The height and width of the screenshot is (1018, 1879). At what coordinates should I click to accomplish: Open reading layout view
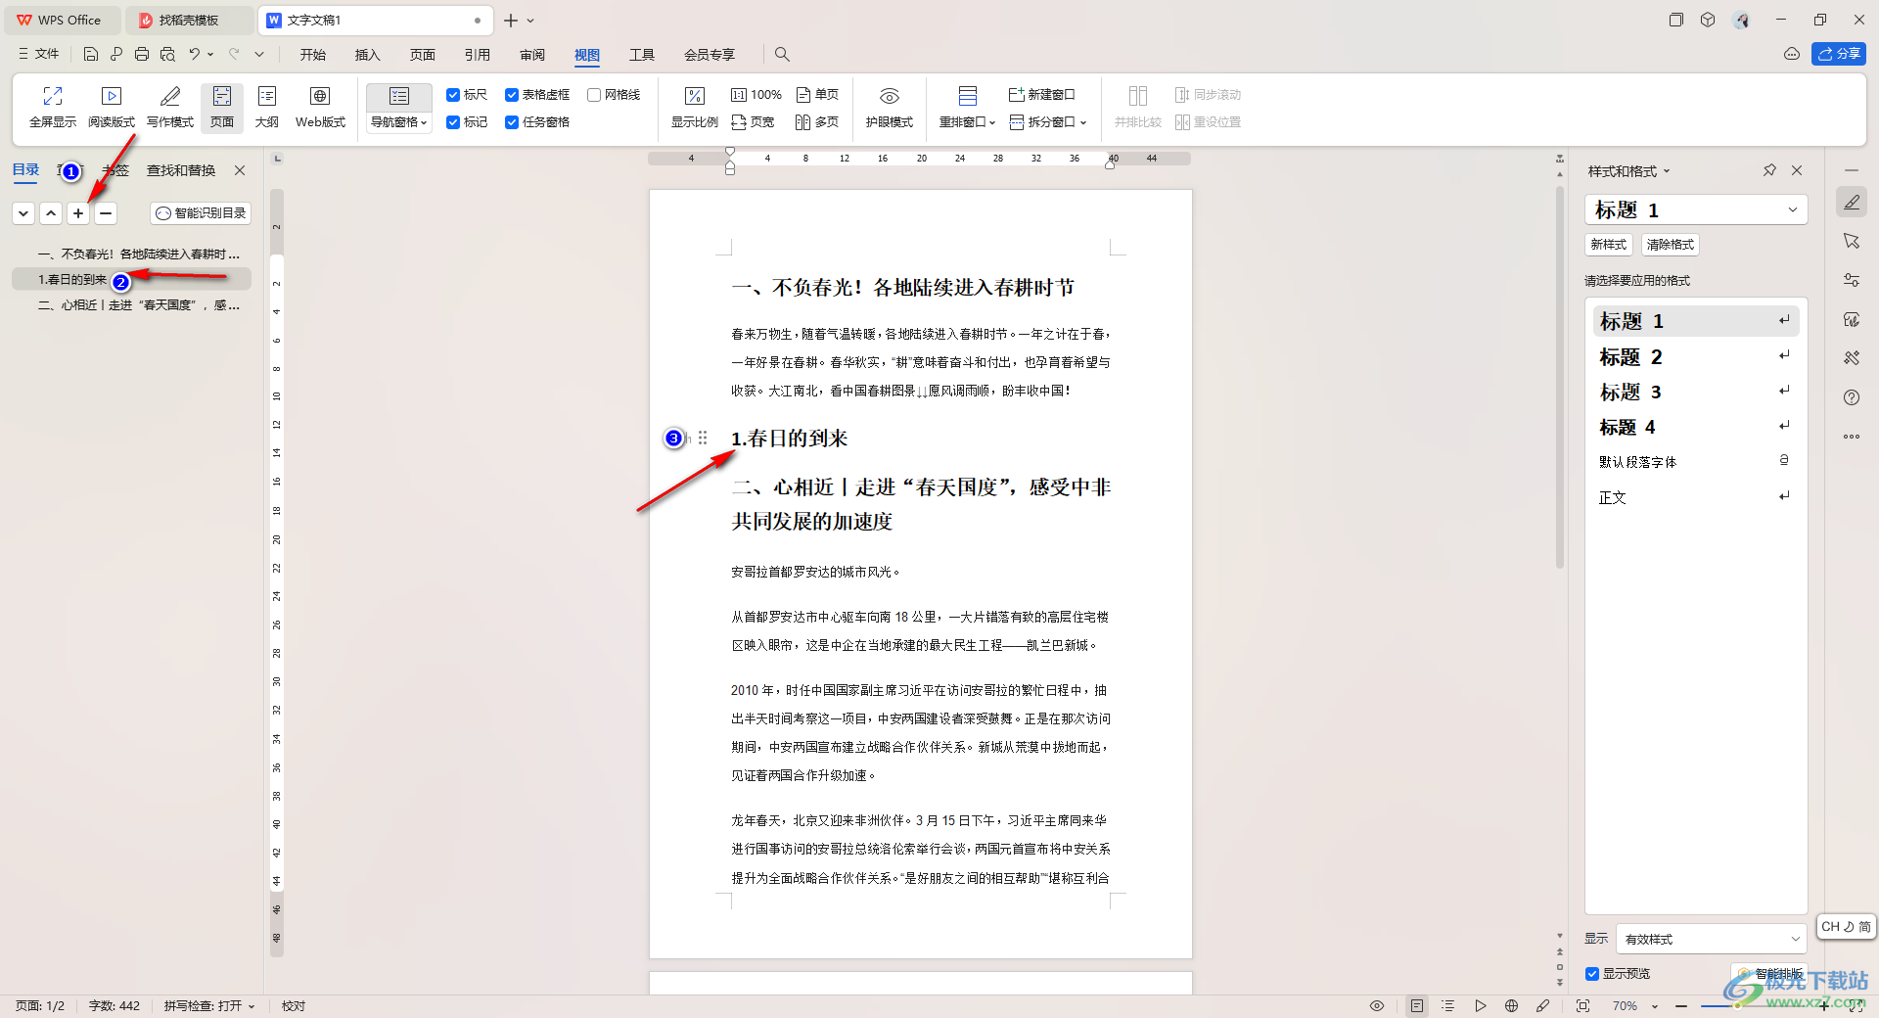(x=112, y=107)
